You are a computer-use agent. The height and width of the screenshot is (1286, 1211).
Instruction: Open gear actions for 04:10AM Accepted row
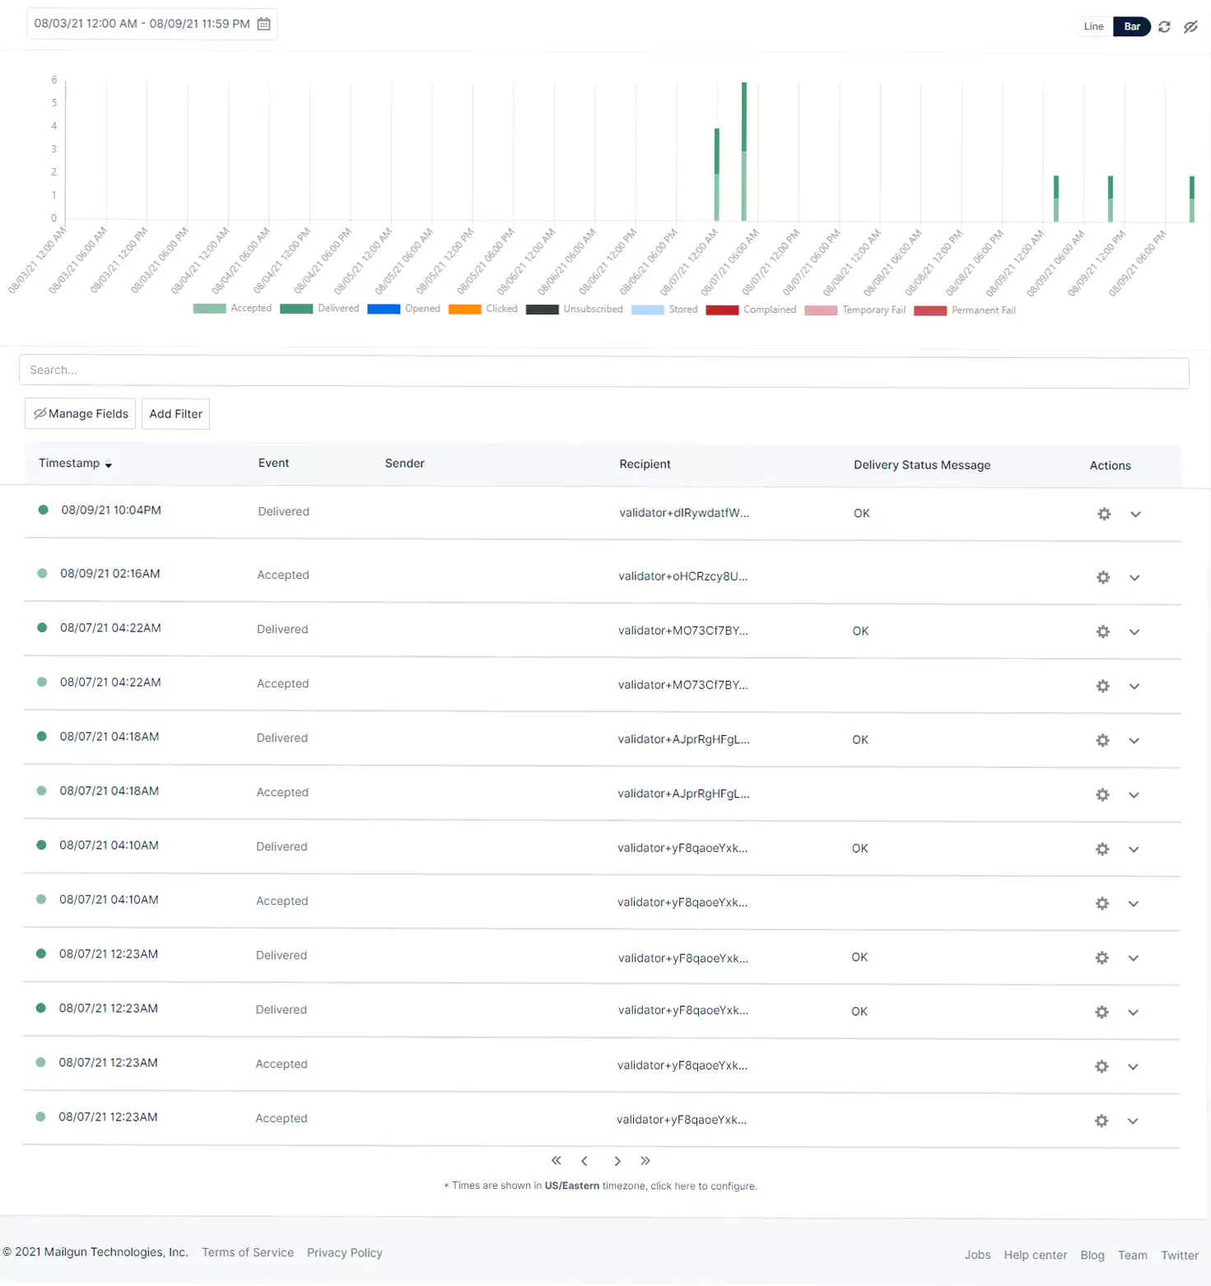click(x=1102, y=903)
